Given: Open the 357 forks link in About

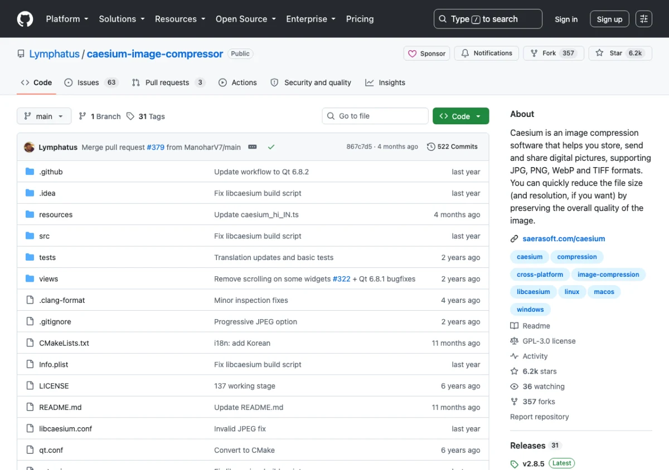Looking at the screenshot, I should click(x=533, y=402).
